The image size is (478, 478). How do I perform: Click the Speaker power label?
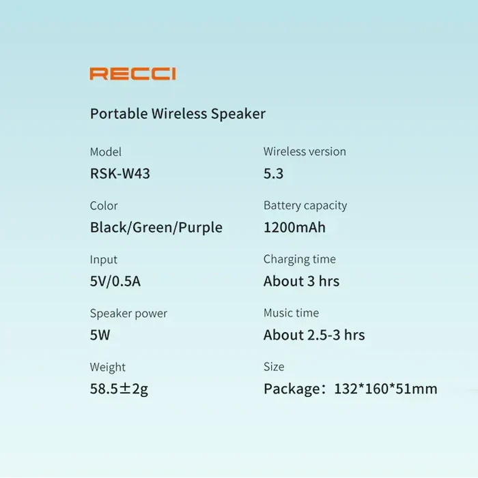pos(128,314)
